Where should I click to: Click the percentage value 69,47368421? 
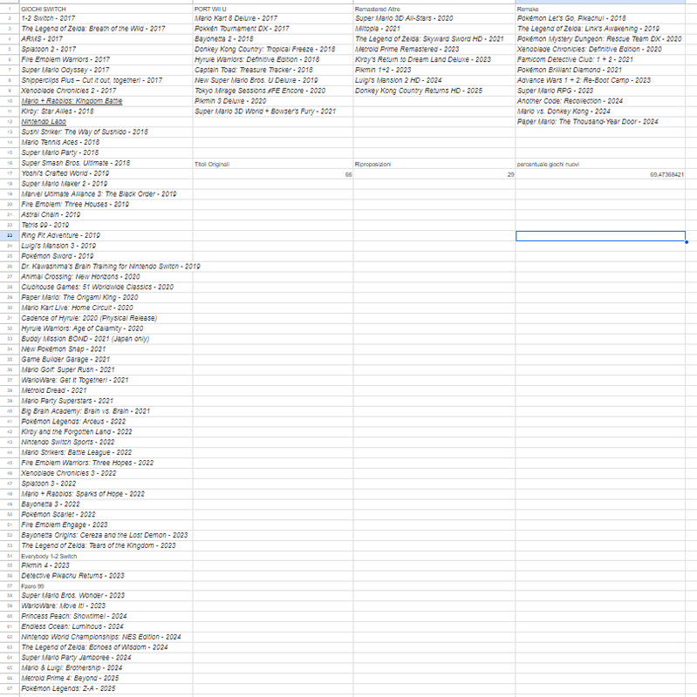pyautogui.click(x=600, y=174)
